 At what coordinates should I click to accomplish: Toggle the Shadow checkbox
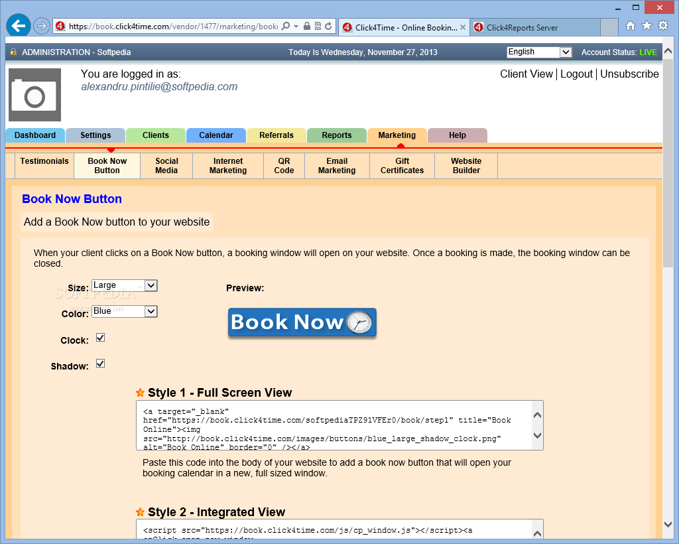coord(101,364)
